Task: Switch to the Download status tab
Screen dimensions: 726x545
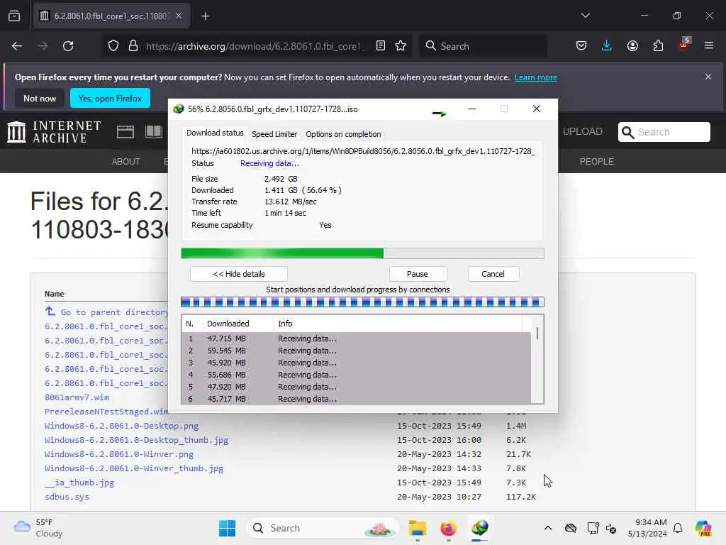Action: 215,133
